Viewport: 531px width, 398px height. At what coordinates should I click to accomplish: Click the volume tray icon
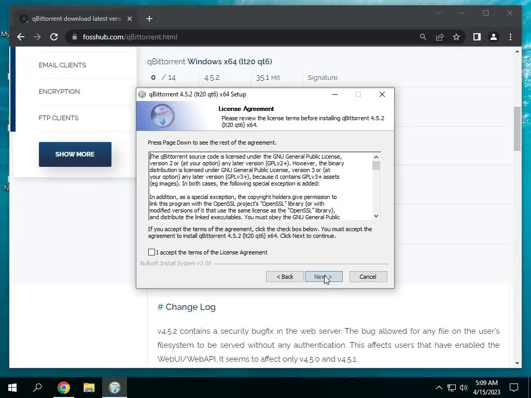464,388
